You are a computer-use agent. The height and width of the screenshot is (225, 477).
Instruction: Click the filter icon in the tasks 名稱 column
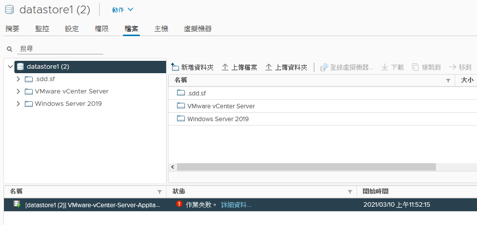[159, 192]
